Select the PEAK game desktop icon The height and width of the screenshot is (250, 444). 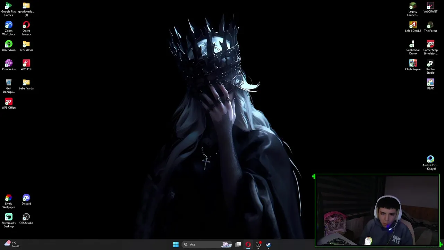click(x=430, y=84)
